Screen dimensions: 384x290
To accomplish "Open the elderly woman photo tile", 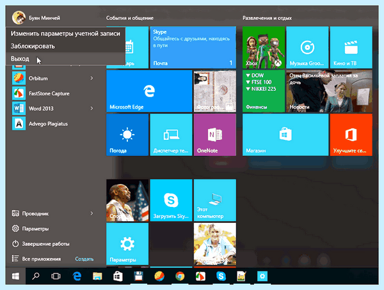I will [215, 244].
